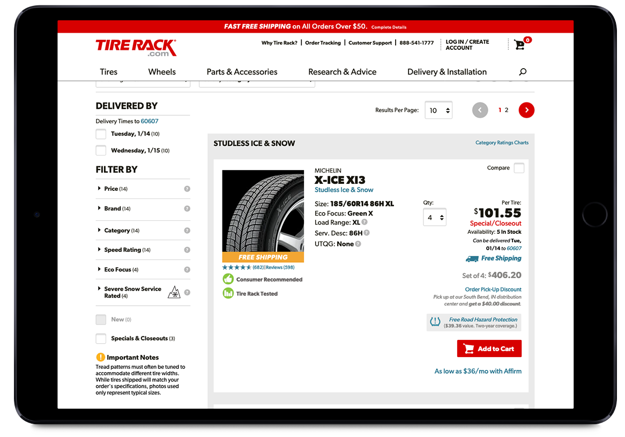The width and height of the screenshot is (625, 437).
Task: Click the 60607 zip in the availability text
Action: (514, 248)
